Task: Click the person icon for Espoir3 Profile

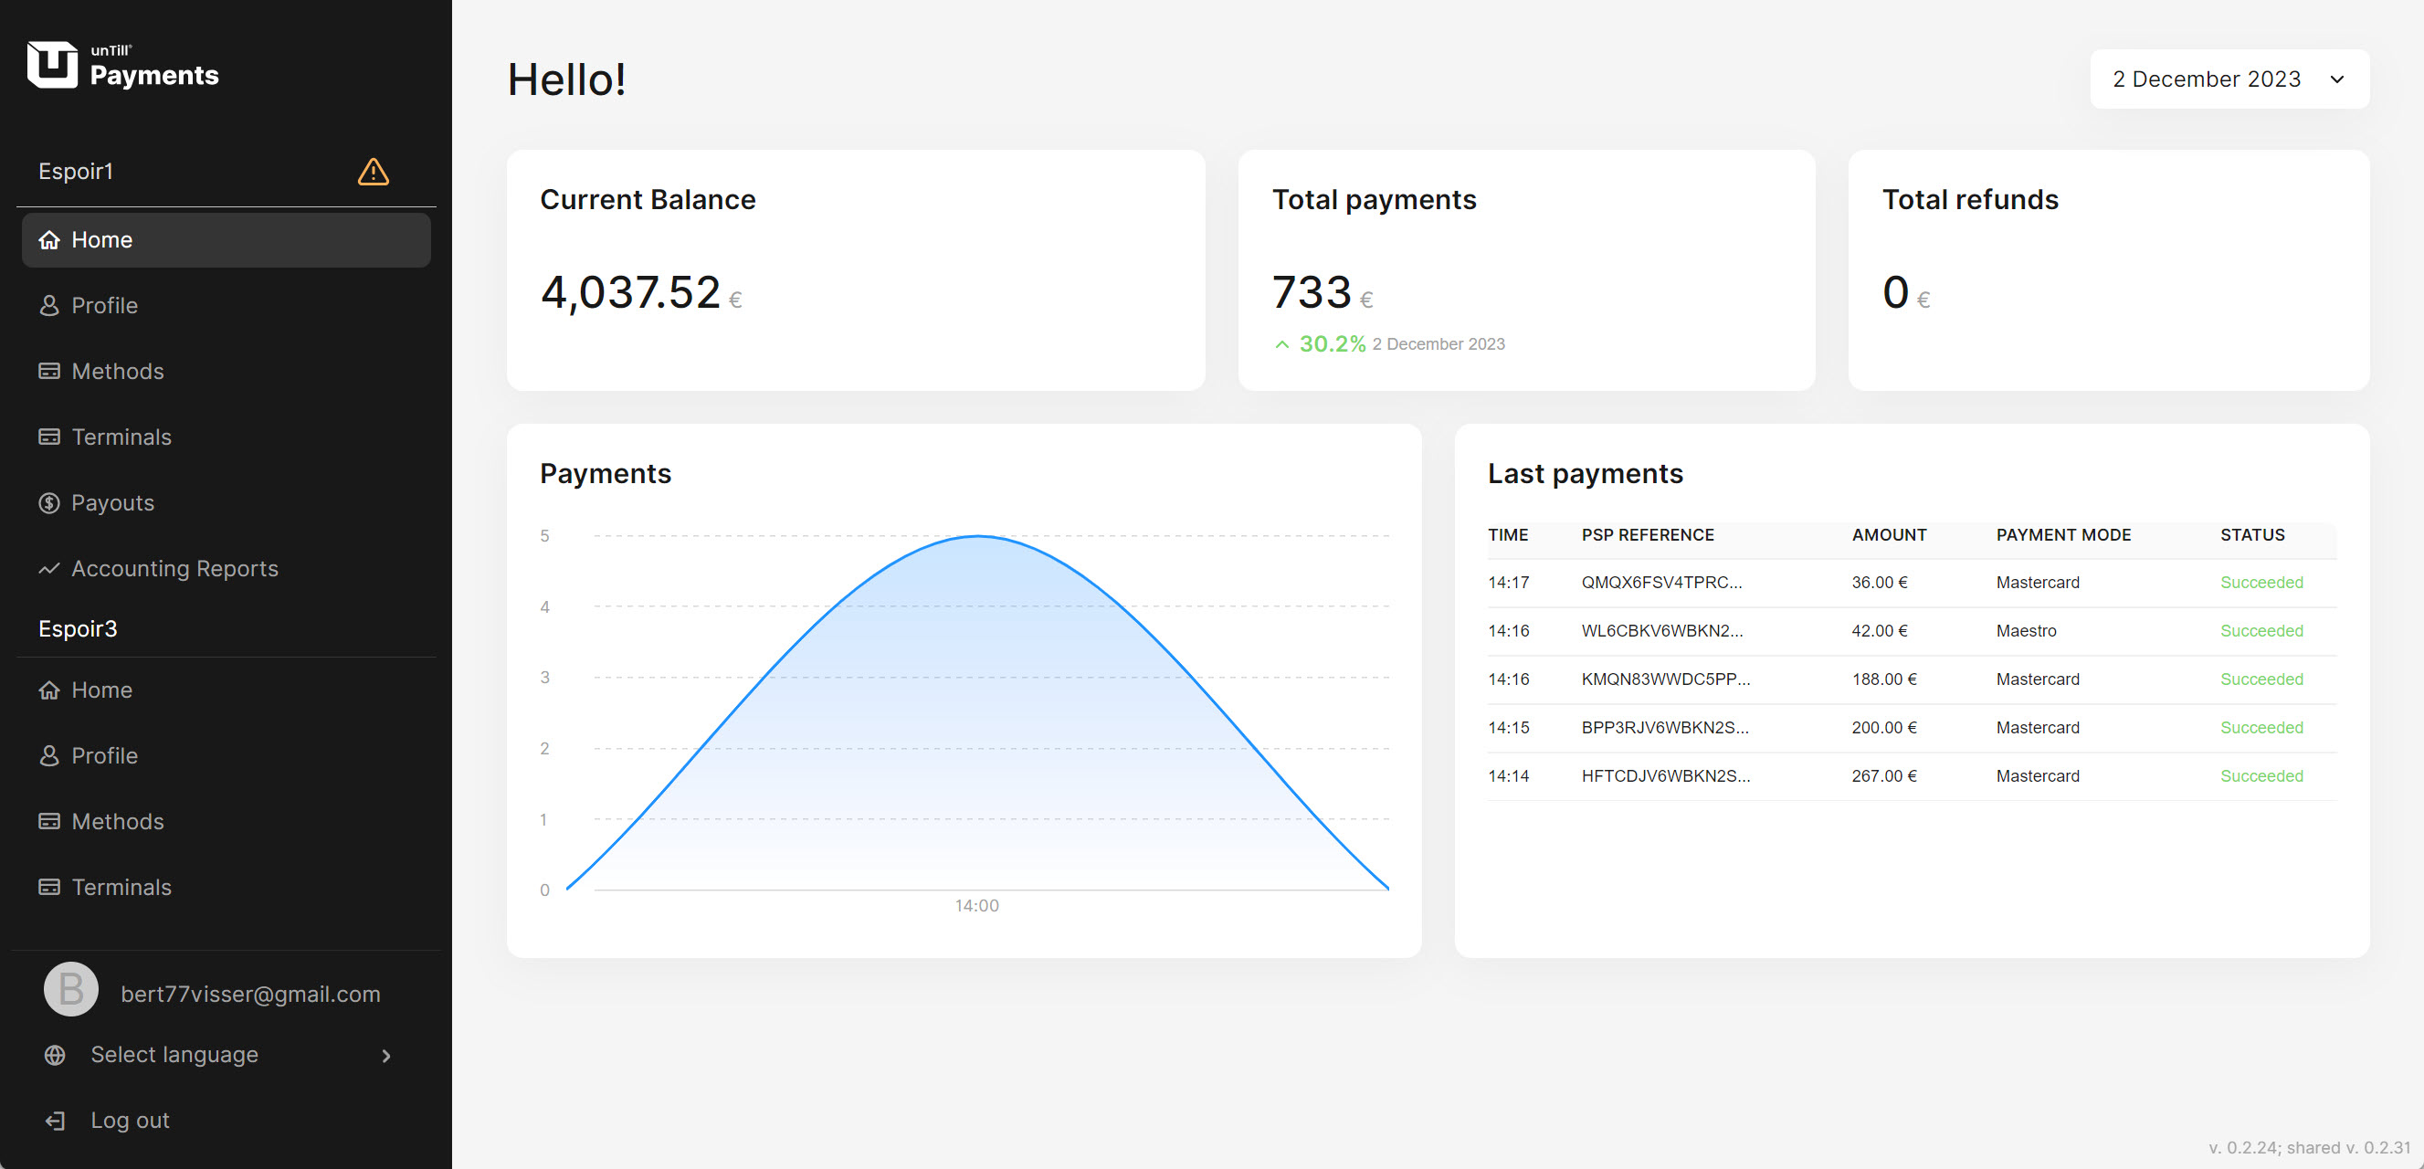Action: 49,756
